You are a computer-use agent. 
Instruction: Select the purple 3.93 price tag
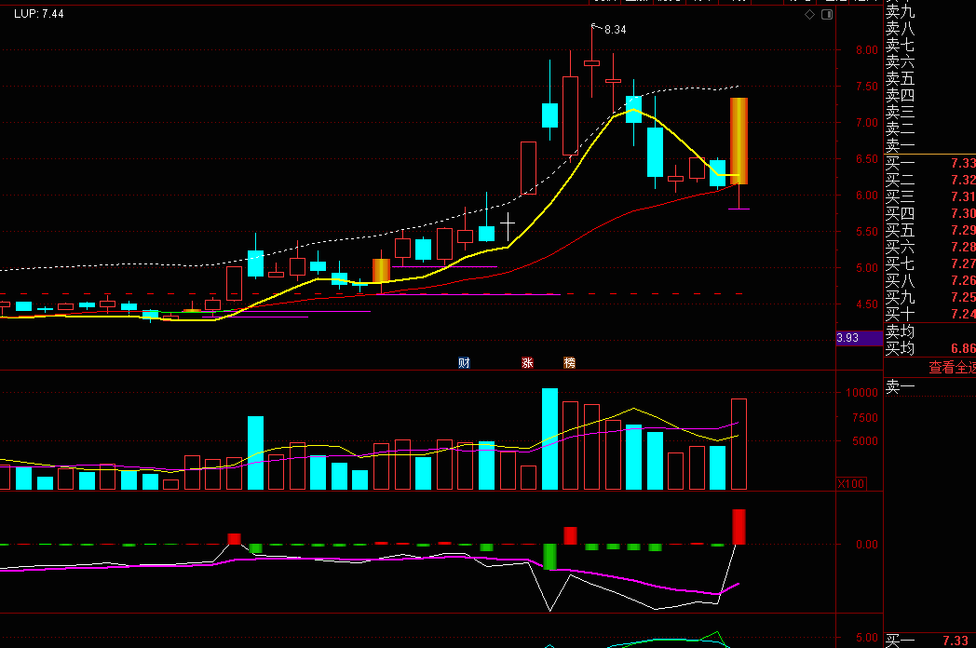tap(859, 338)
